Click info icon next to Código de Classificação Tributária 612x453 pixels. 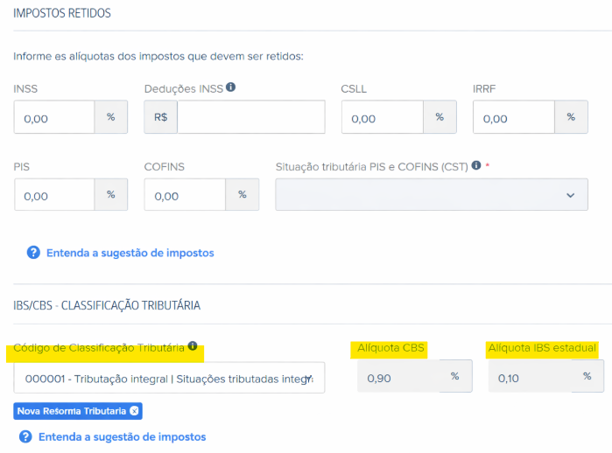click(193, 346)
